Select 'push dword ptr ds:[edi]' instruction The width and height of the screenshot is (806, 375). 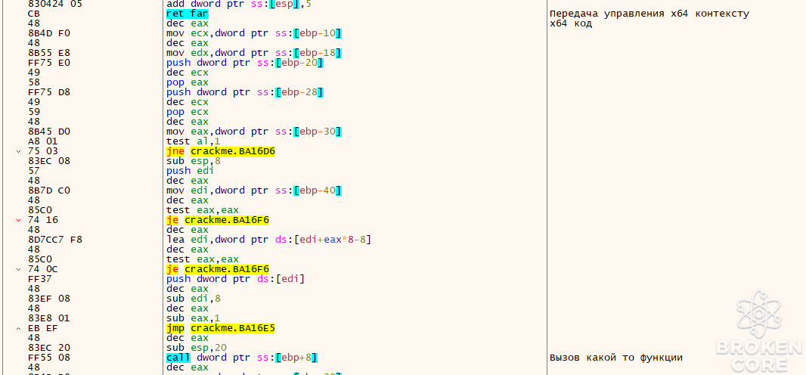235,279
